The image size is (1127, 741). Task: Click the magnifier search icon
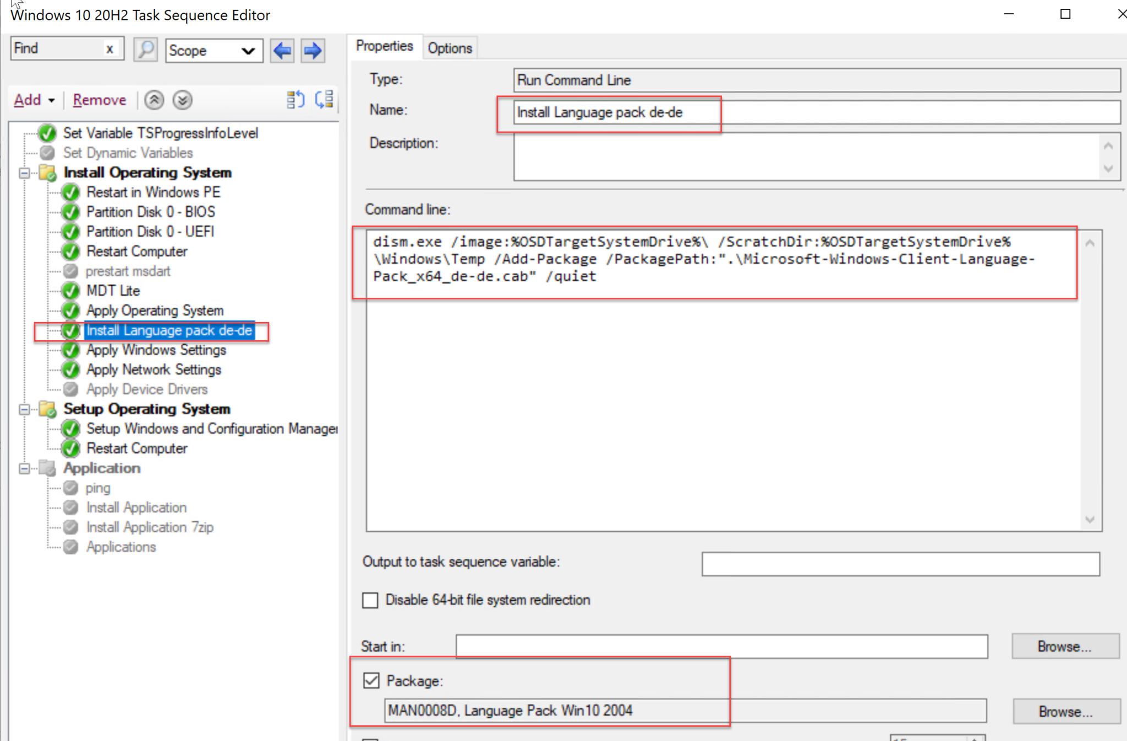tap(145, 50)
